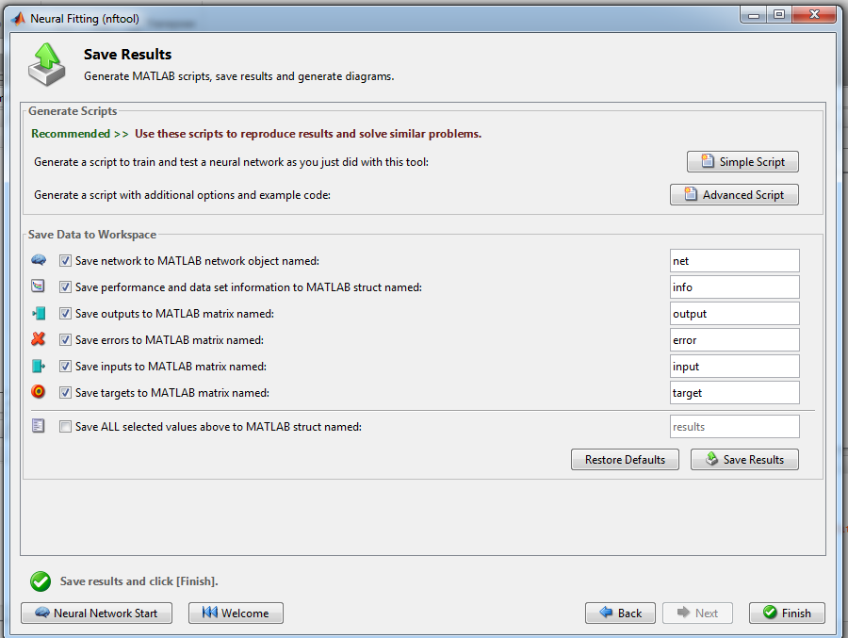Viewport: 848px width, 638px height.
Task: Click the Recommended >> text
Action: [79, 134]
